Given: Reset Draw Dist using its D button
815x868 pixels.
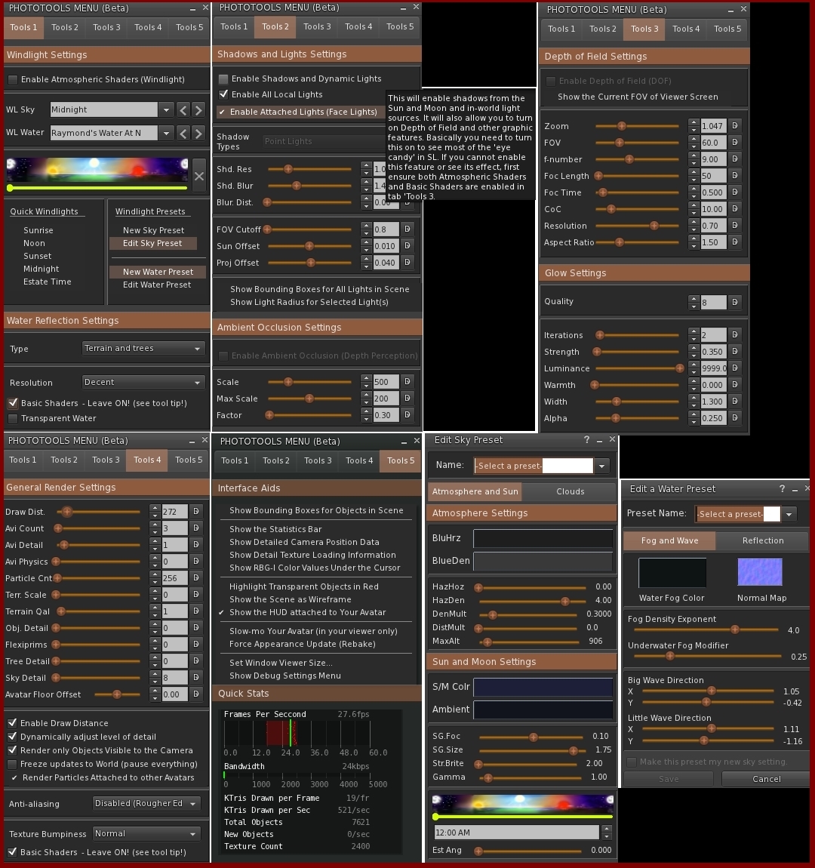Looking at the screenshot, I should pyautogui.click(x=195, y=511).
